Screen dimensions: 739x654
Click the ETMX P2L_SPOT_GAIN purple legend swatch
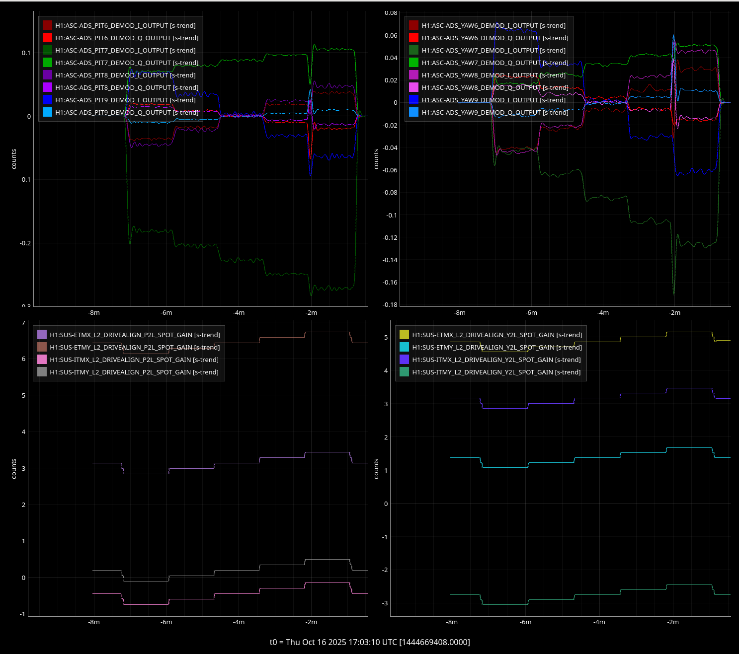(42, 335)
